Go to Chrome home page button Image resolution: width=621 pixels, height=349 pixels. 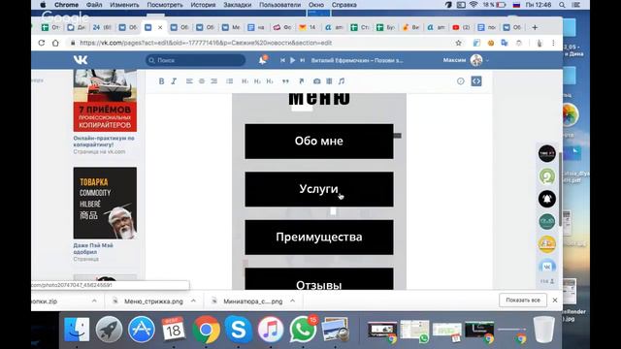[x=55, y=43]
